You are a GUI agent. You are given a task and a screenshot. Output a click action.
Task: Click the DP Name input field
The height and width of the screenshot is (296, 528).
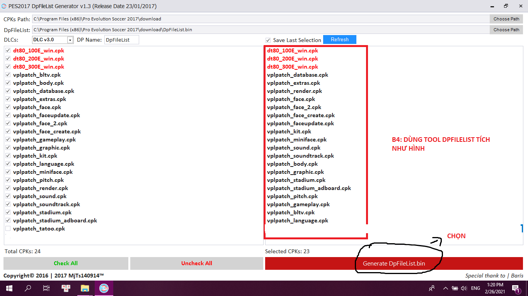click(x=121, y=40)
